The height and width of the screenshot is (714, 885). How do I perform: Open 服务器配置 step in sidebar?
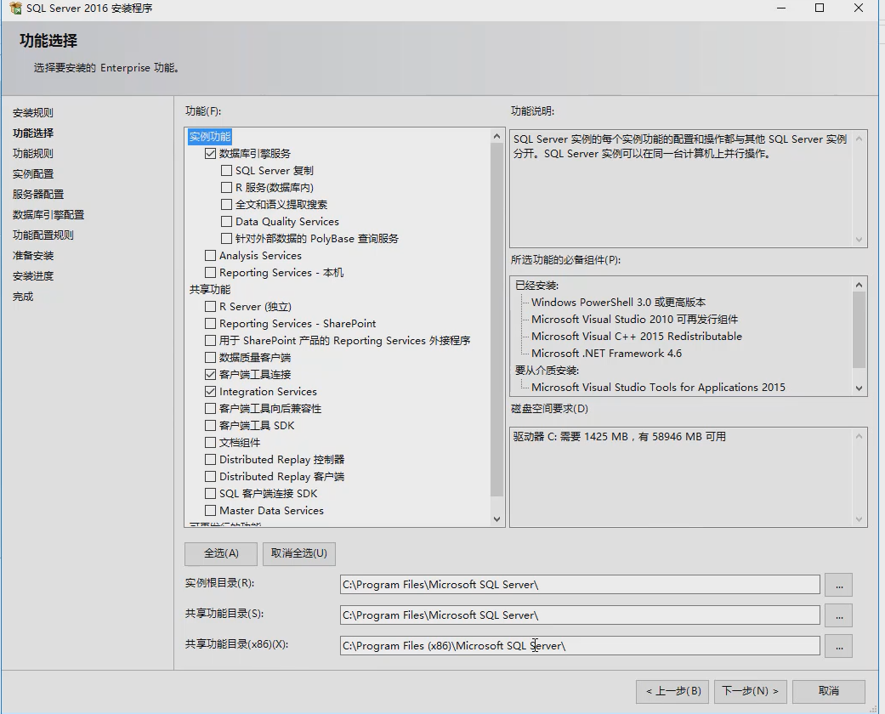tap(38, 194)
